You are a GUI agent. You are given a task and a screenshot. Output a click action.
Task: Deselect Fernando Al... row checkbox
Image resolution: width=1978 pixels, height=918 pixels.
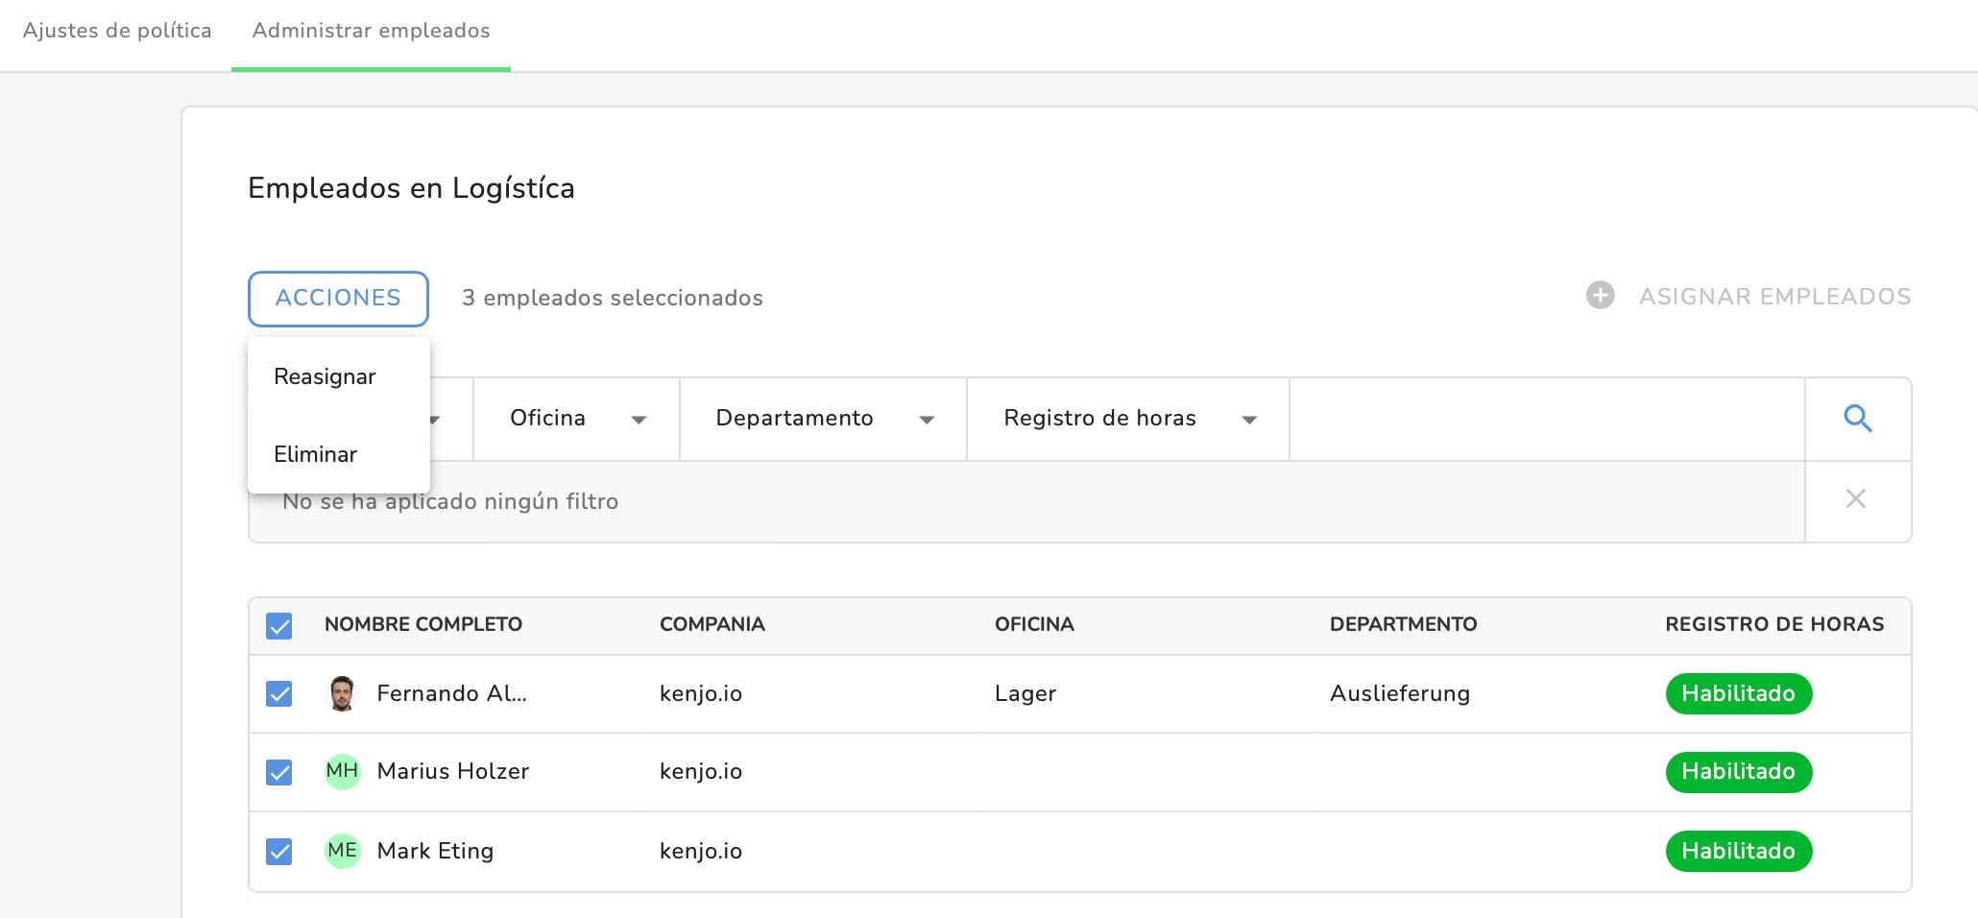coord(279,693)
